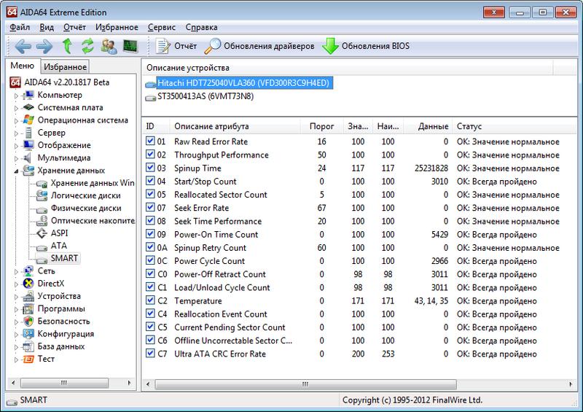Click the Оптические накопители disc icon
This screenshot has height=412, width=583.
[42, 221]
